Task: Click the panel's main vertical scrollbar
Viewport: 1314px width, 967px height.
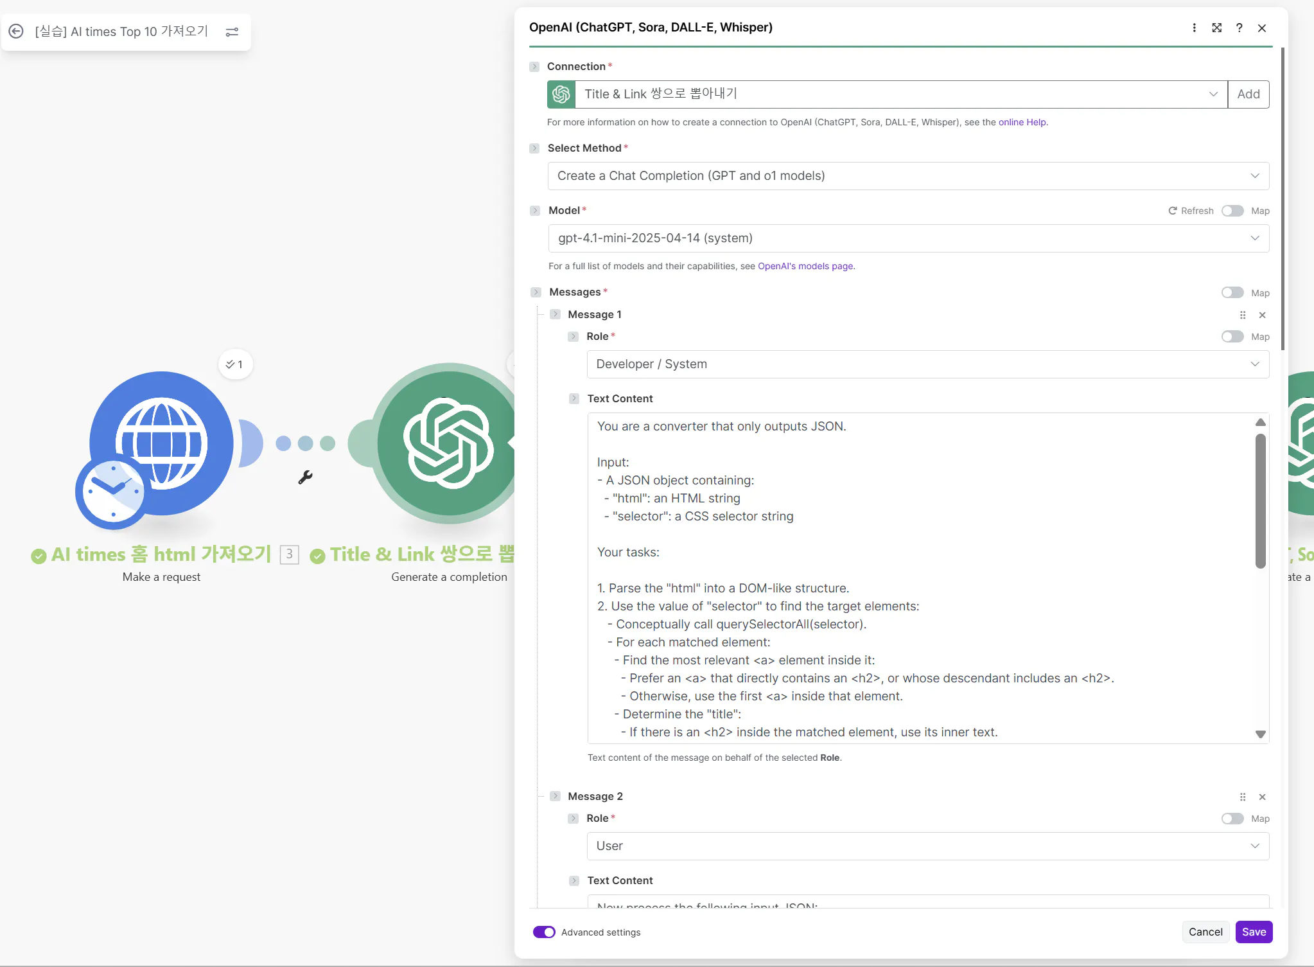Action: point(1283,199)
